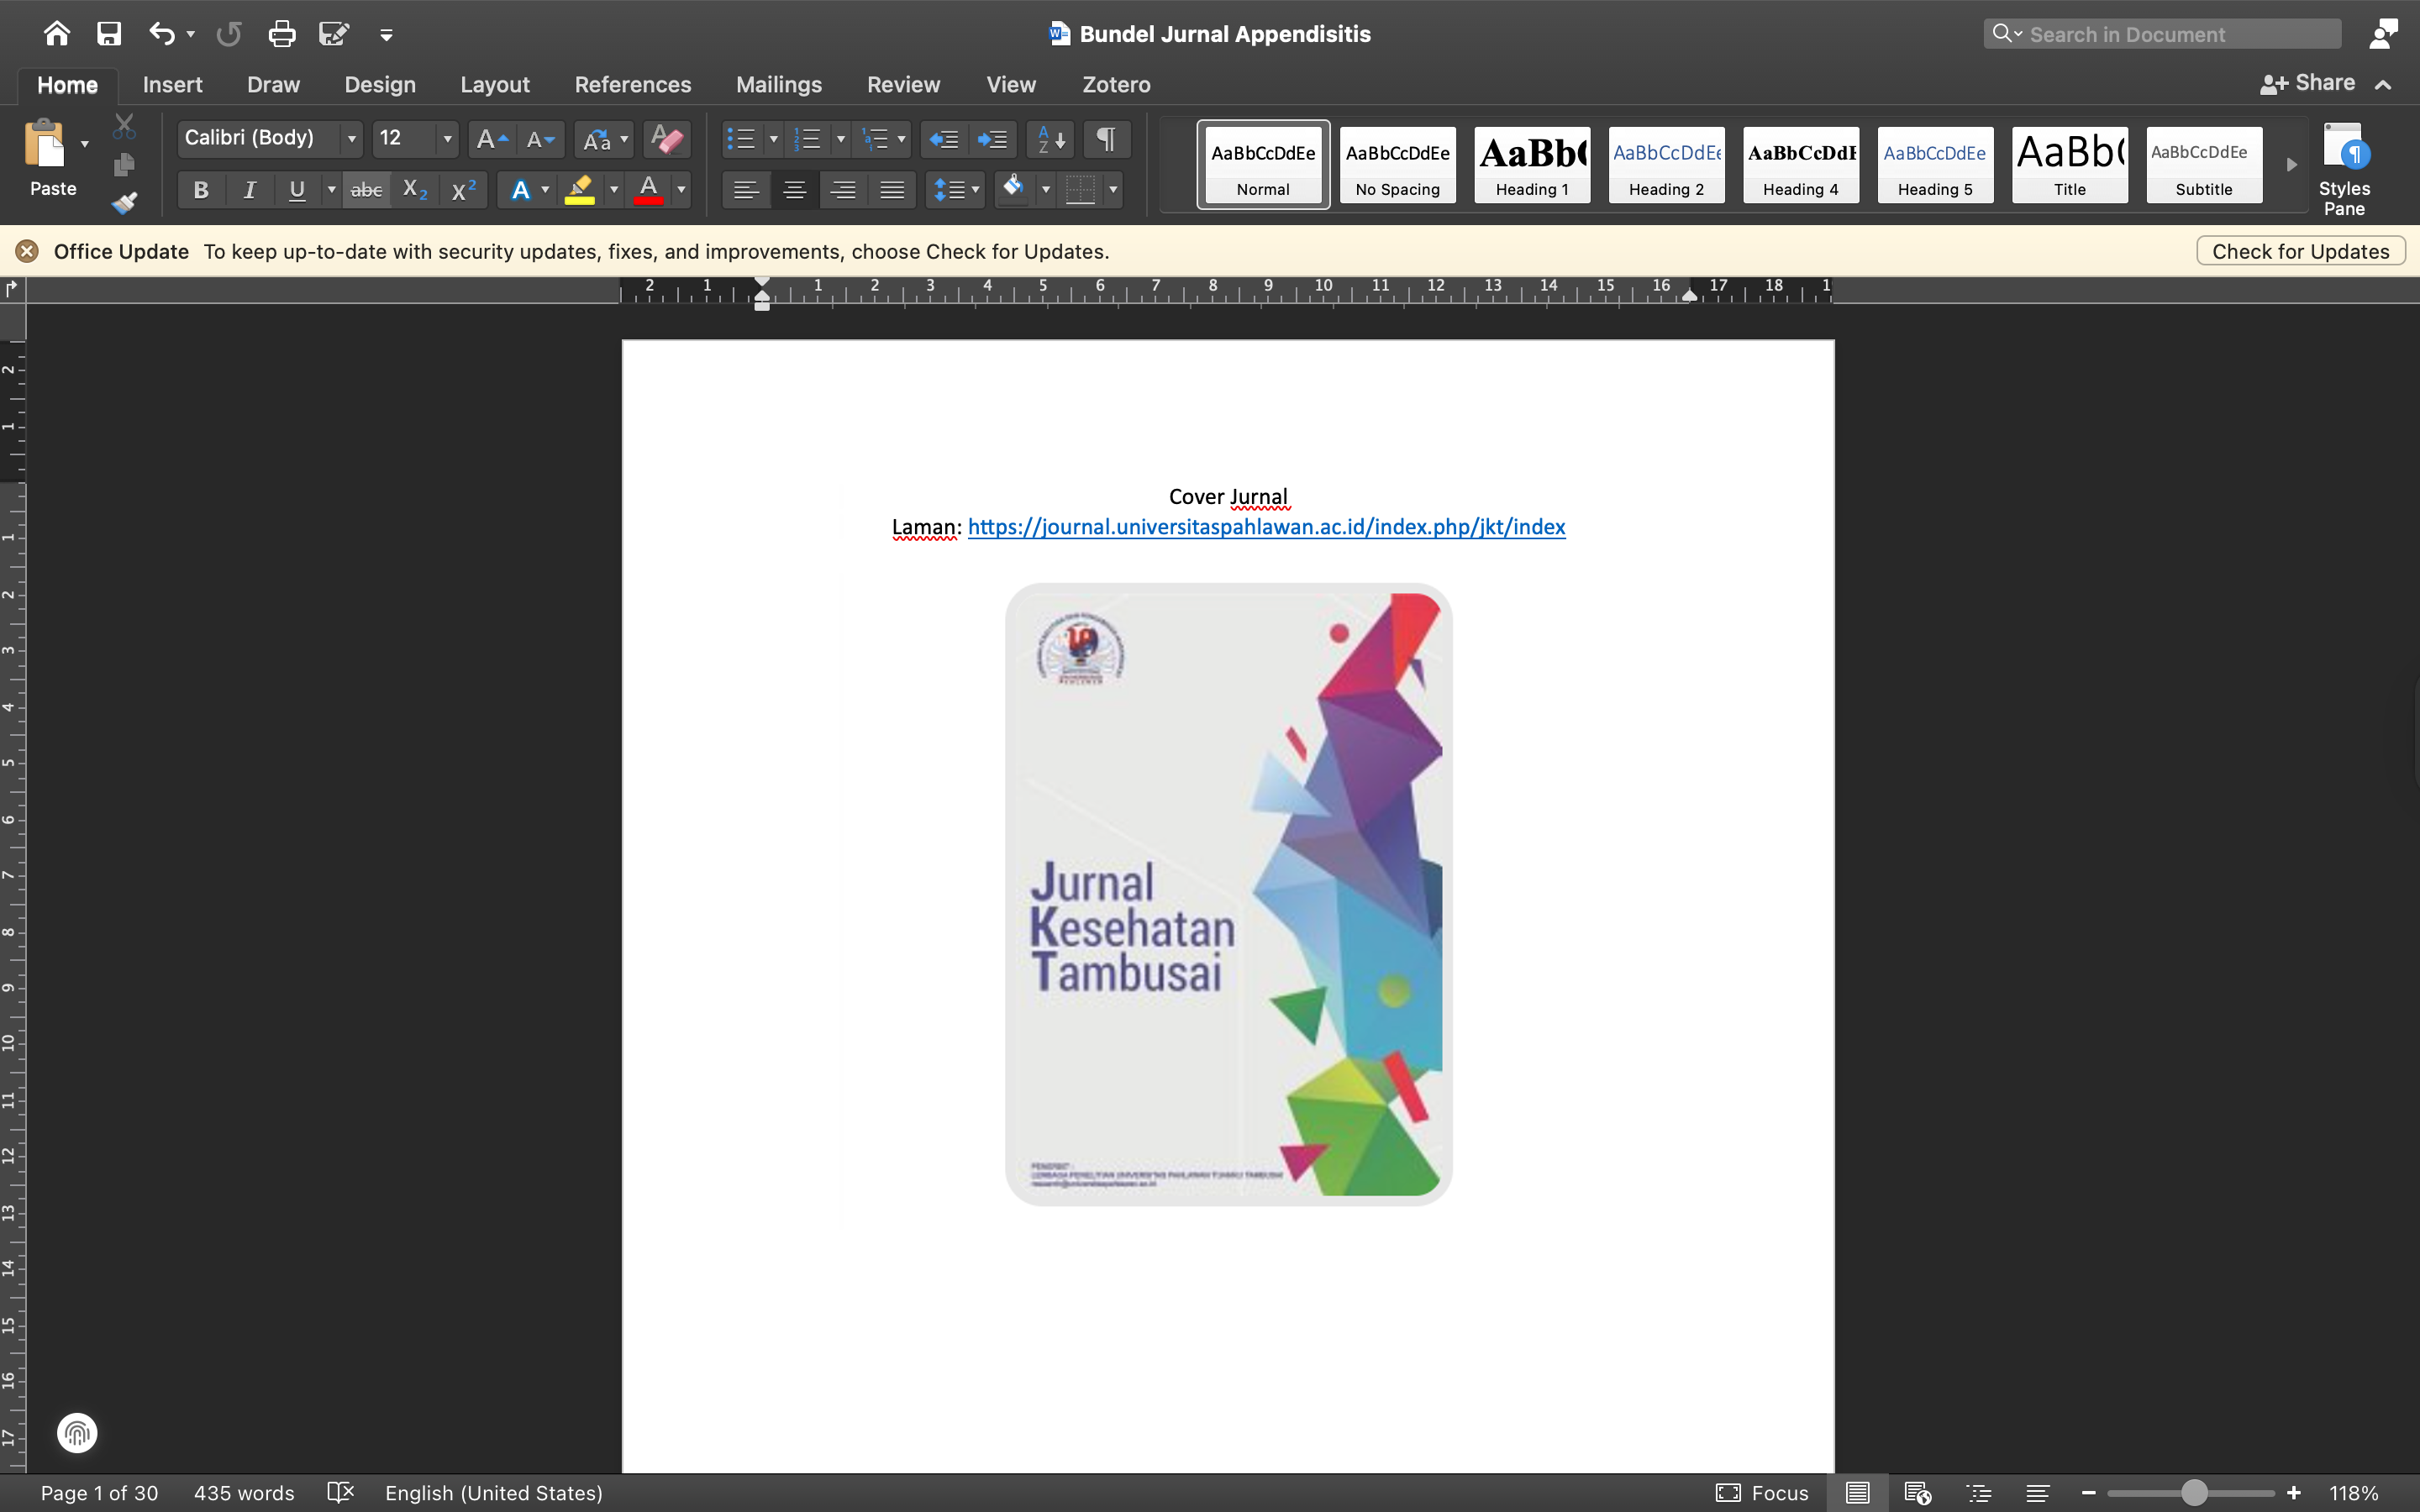Image resolution: width=2420 pixels, height=1512 pixels.
Task: Open the Calibri (Body) font dropdown
Action: [x=351, y=139]
